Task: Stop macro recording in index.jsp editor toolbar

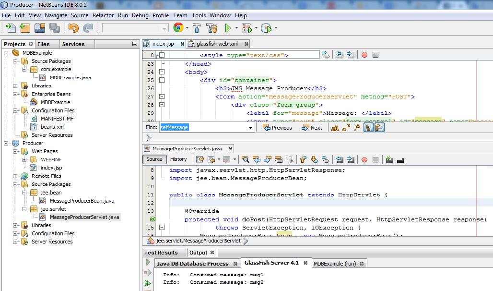Action: click(x=376, y=55)
